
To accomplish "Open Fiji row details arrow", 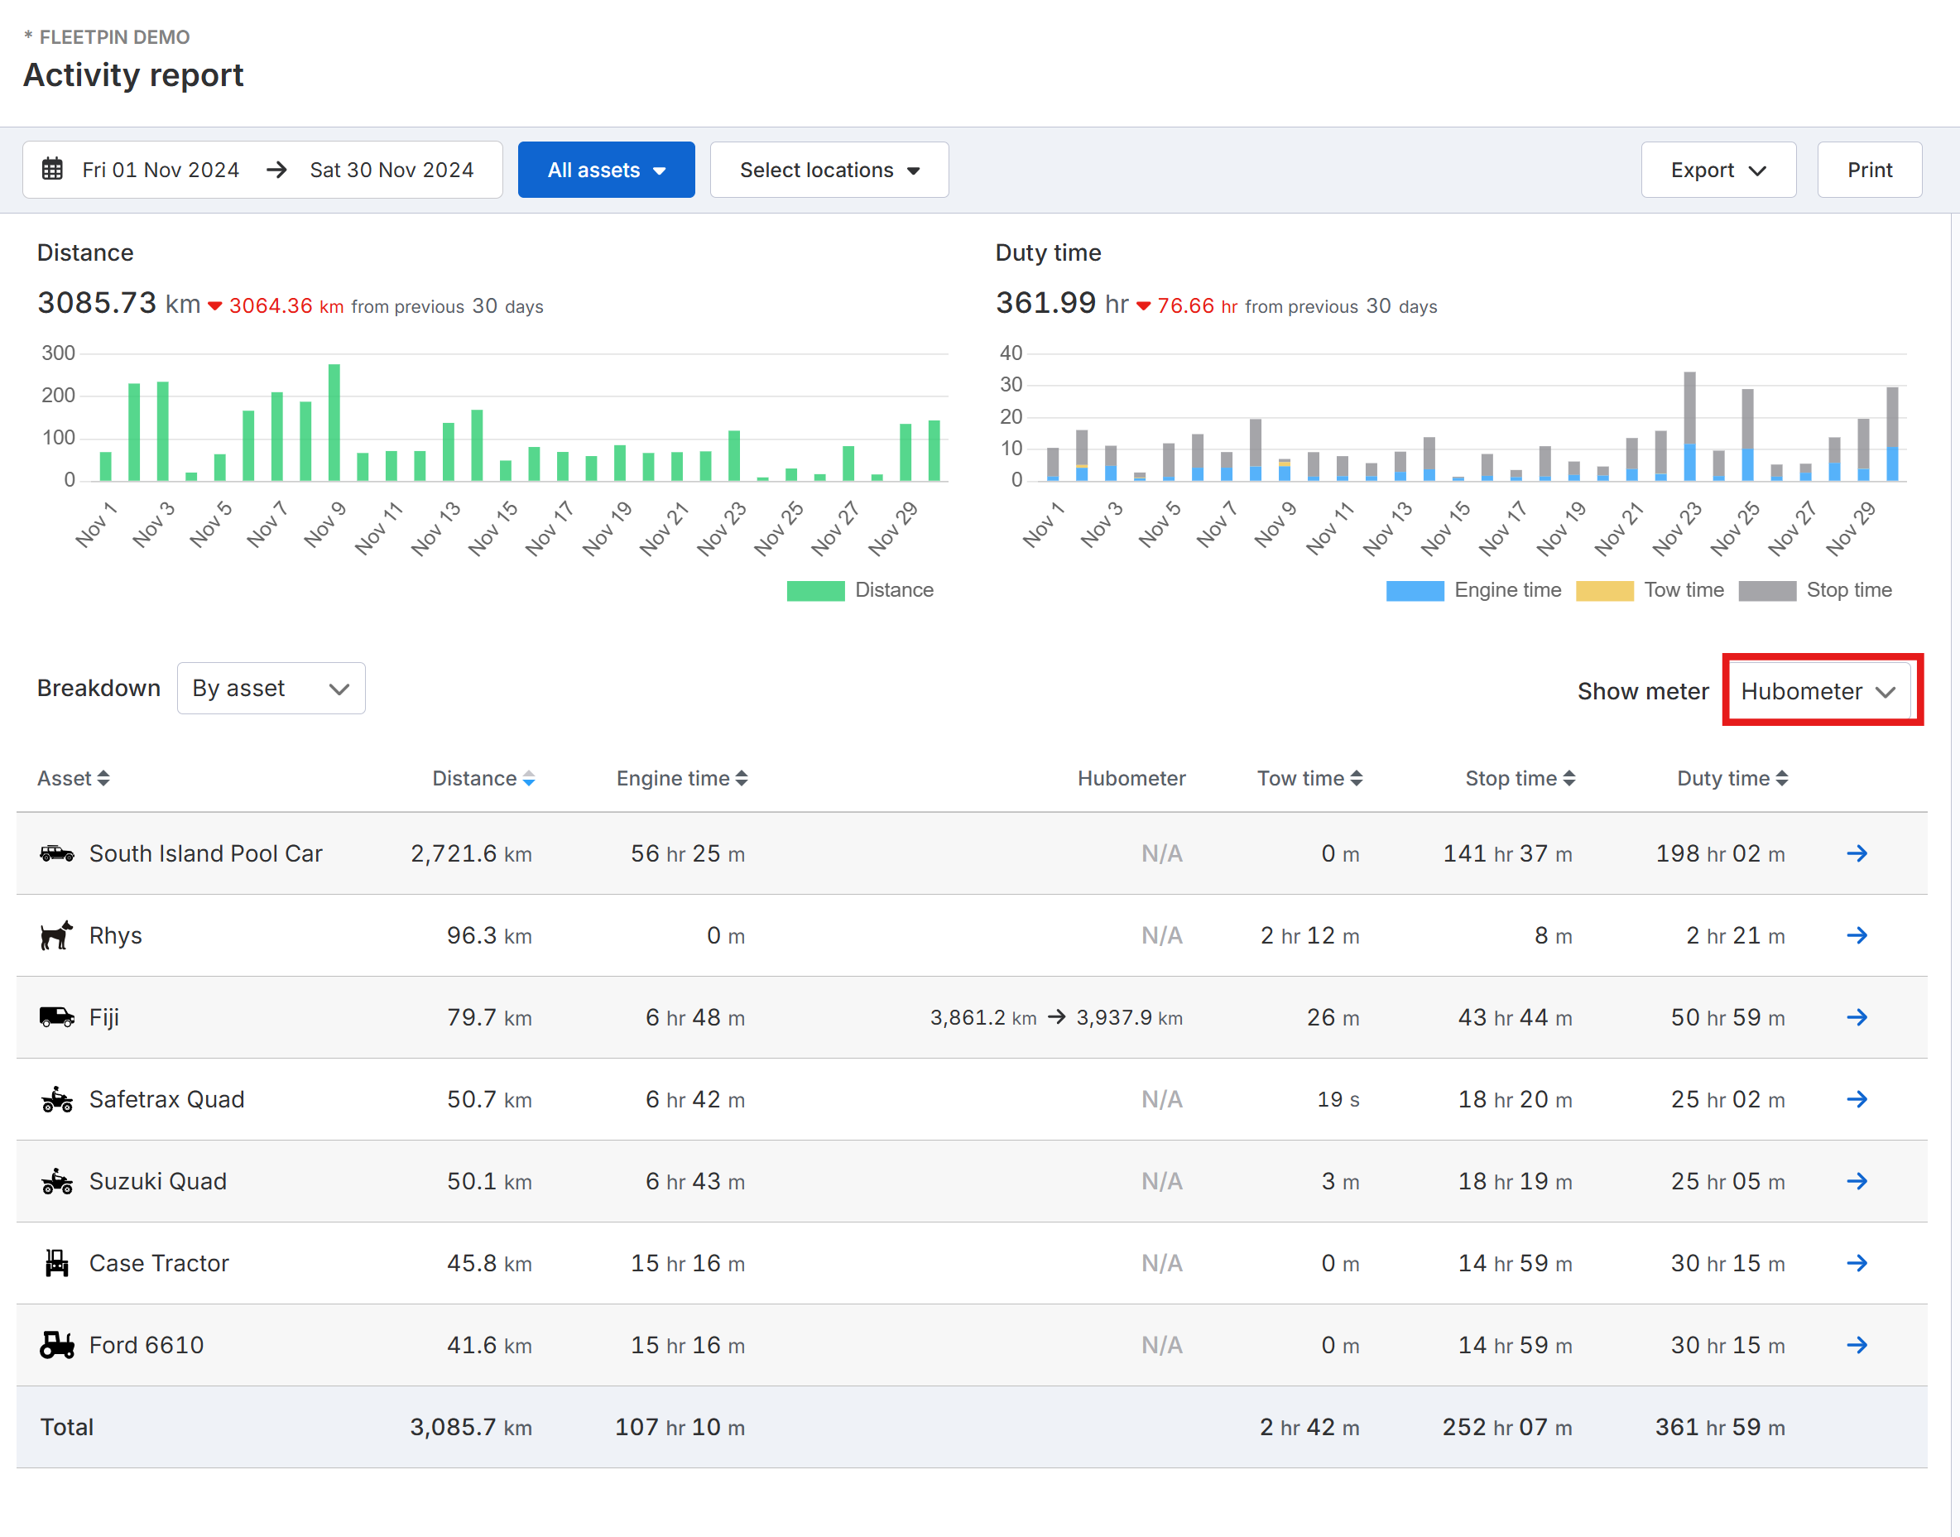I will (1857, 1017).
